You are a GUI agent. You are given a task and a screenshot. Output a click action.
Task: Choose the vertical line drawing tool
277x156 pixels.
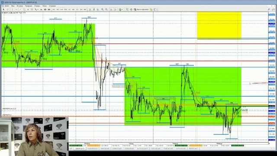coord(13,10)
